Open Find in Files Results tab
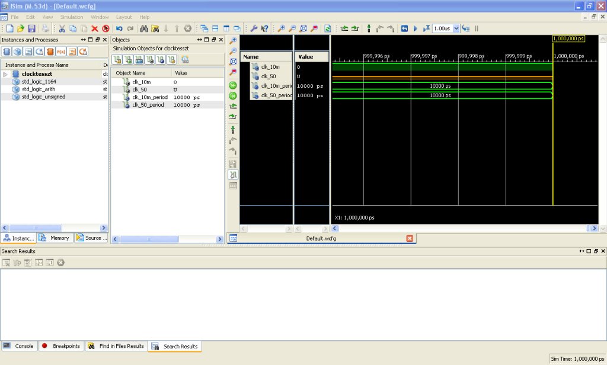The height and width of the screenshot is (365, 607). [116, 346]
